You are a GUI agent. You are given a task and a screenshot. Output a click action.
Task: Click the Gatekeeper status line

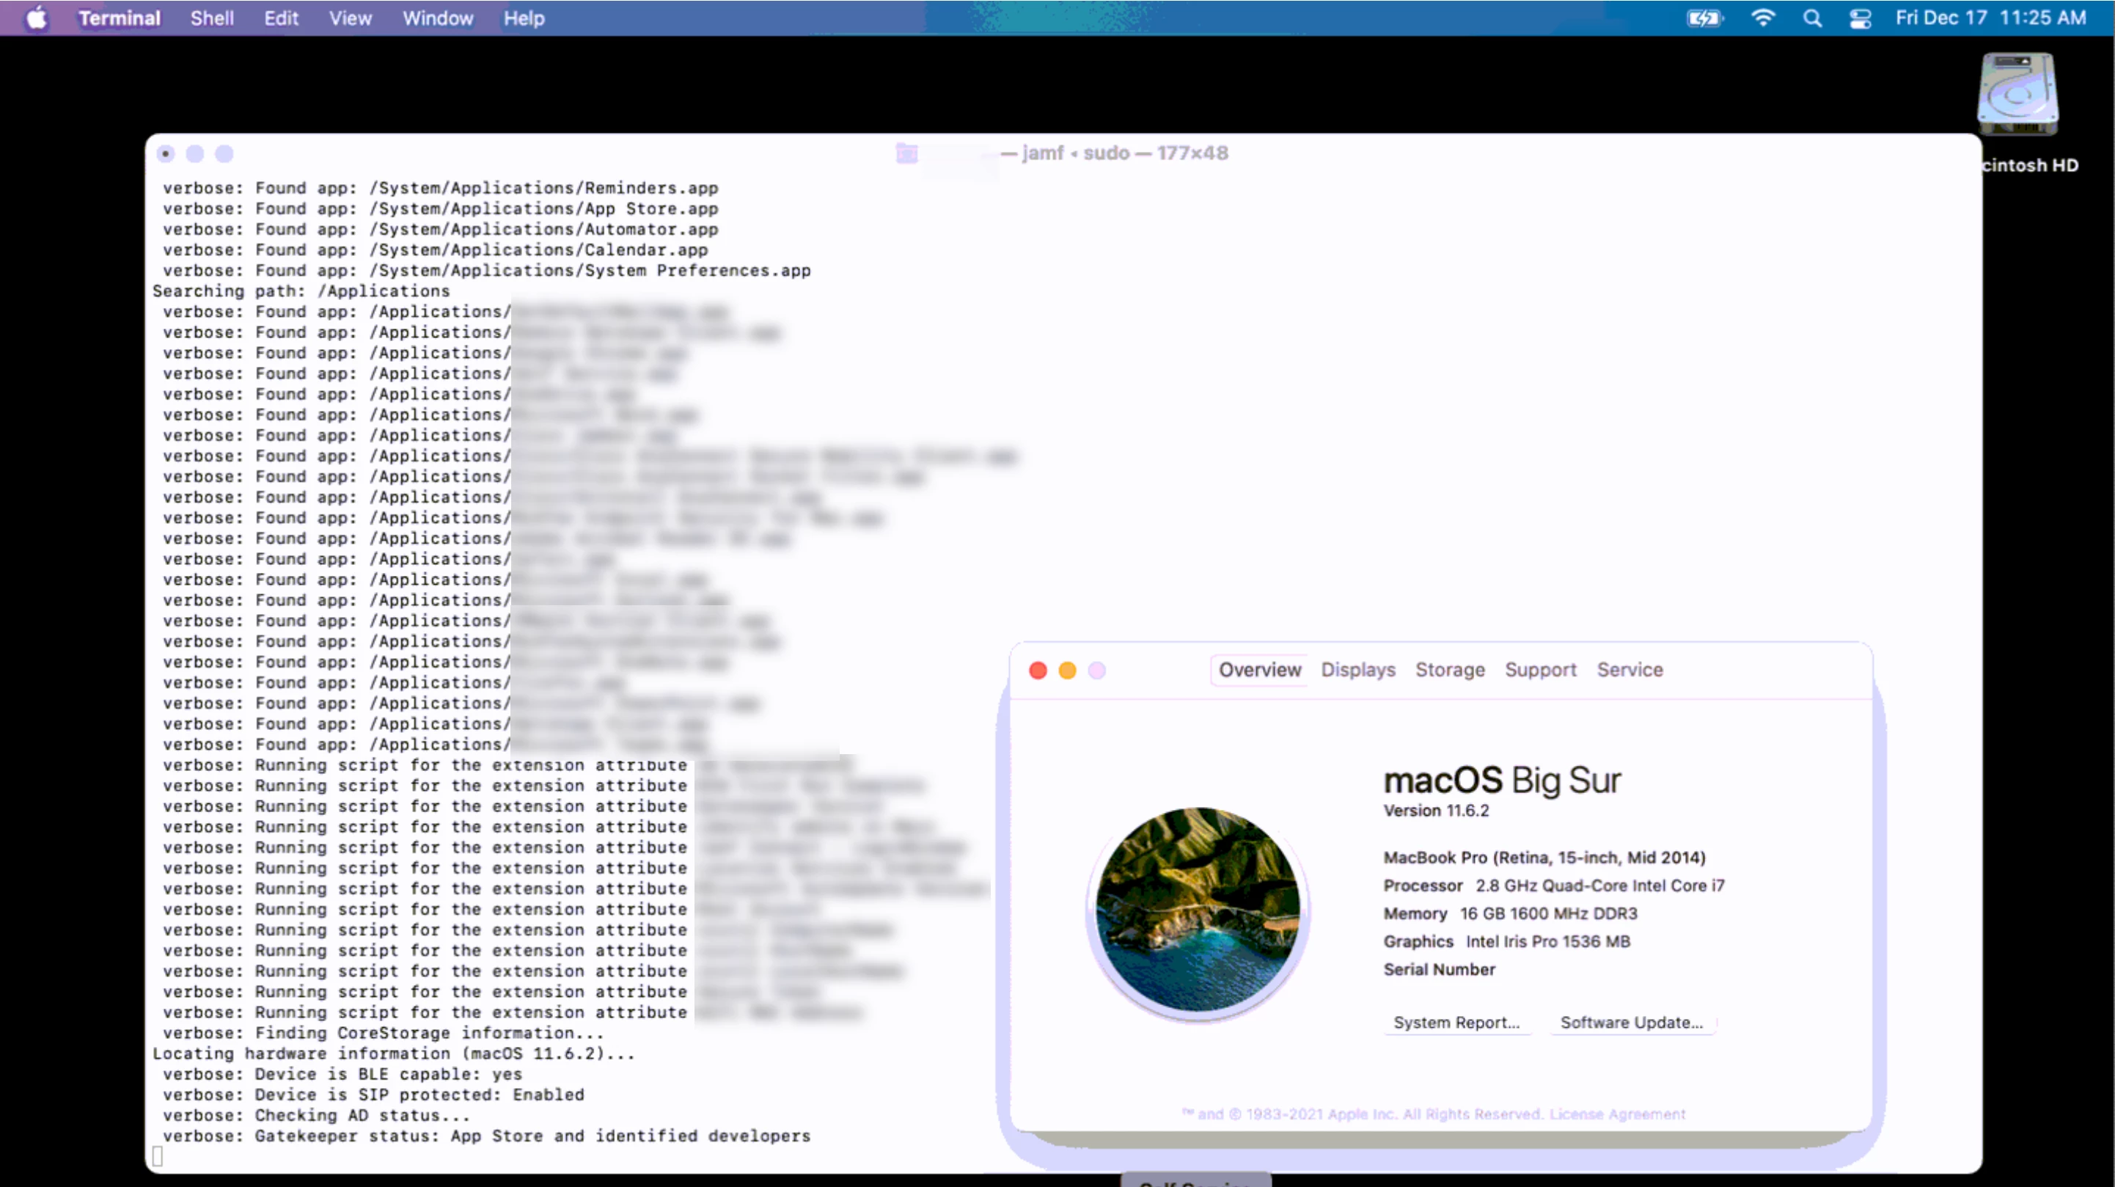click(486, 1135)
